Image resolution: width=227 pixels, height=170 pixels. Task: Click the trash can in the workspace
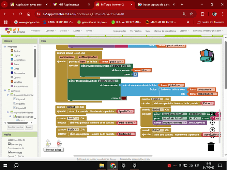[x=211, y=147]
